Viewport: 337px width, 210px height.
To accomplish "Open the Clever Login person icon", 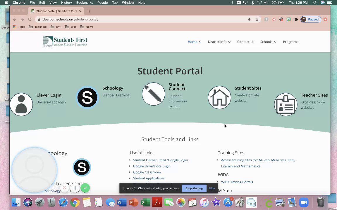I will 21,105.
